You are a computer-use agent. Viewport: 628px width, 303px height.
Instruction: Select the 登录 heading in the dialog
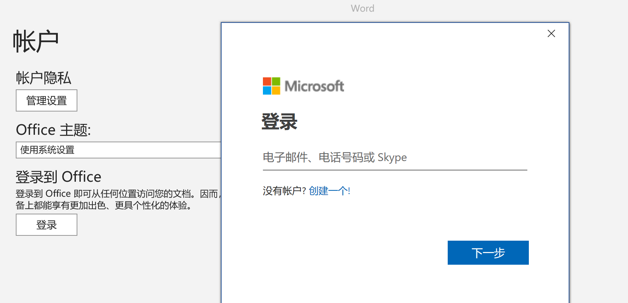pyautogui.click(x=279, y=122)
